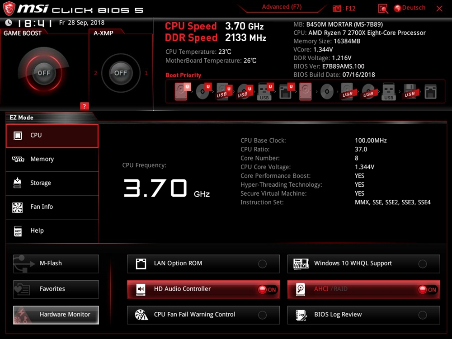Click the red question mark help icon
This screenshot has height=339, width=452.
(x=84, y=106)
